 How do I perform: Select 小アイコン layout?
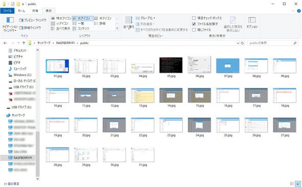point(60,24)
